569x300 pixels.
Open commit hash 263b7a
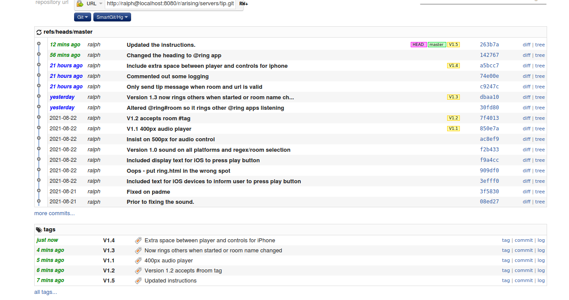click(489, 45)
